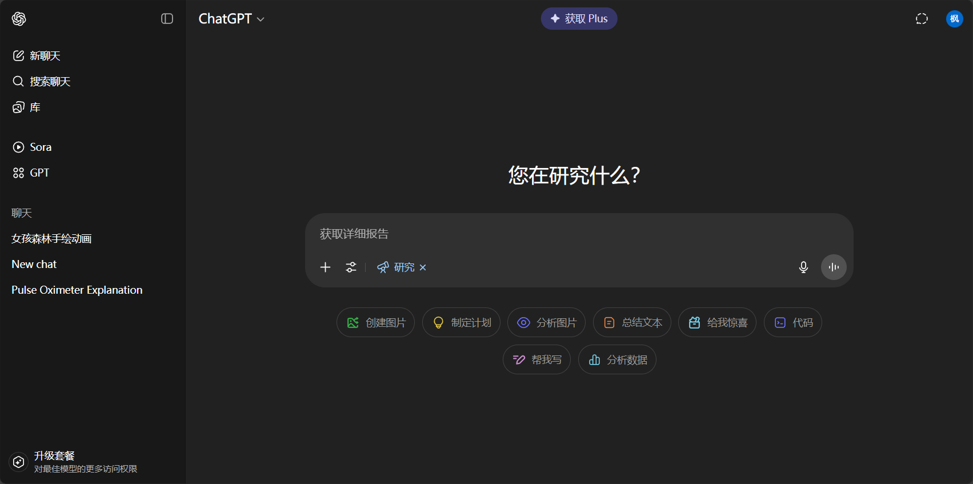973x484 pixels.
Task: Open the 'New chat' conversation
Action: click(x=93, y=265)
